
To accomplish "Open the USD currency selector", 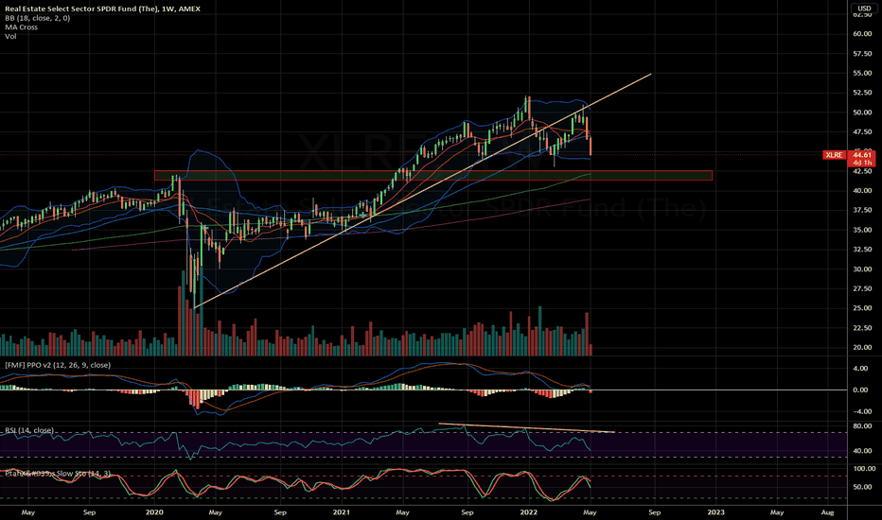I will (x=864, y=8).
